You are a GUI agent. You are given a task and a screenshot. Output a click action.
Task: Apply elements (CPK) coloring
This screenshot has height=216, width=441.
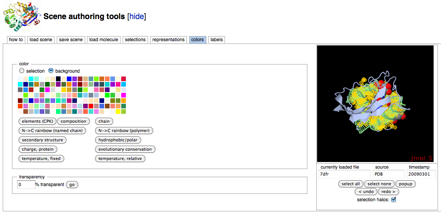click(x=37, y=121)
